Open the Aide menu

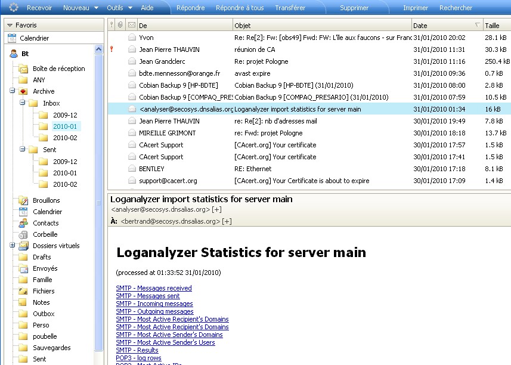147,8
